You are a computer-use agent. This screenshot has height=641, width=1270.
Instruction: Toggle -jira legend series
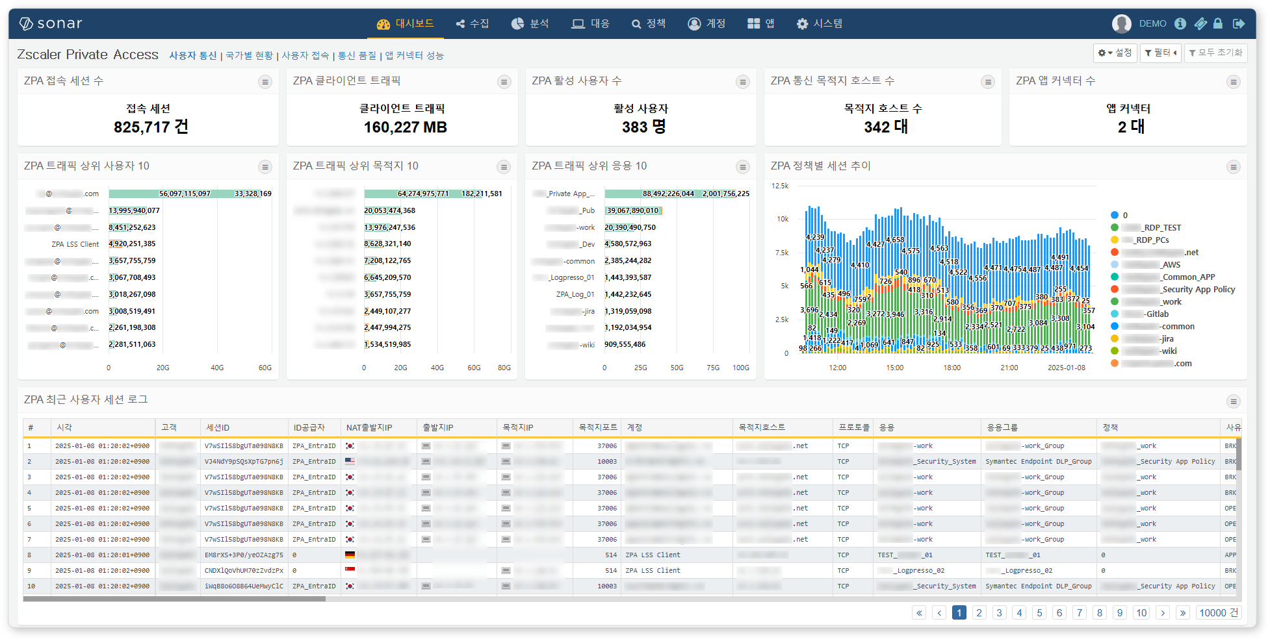point(1142,338)
